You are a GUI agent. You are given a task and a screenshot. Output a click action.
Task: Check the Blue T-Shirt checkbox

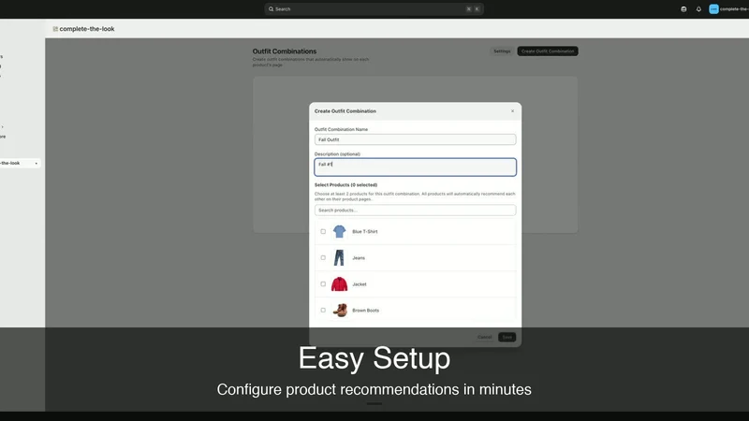323,231
